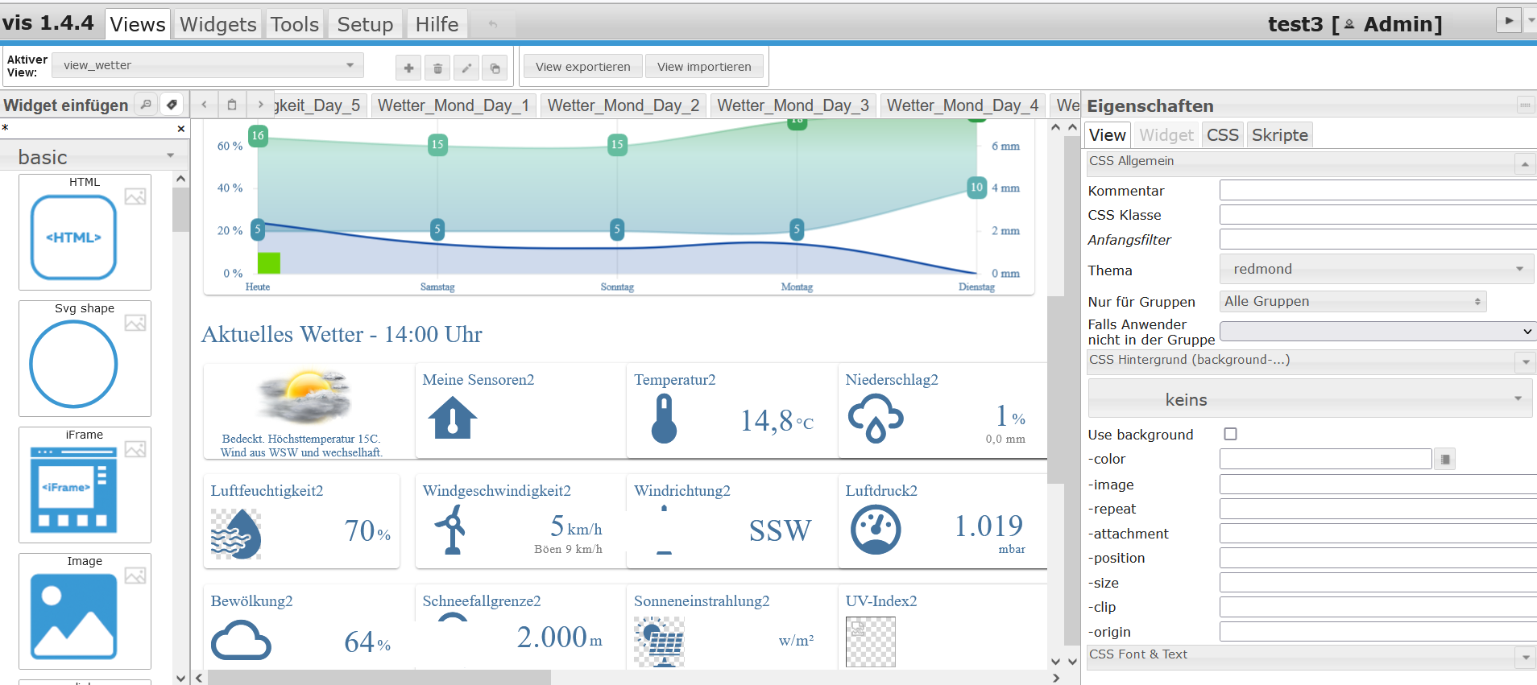Click the widget search magnifier icon
This screenshot has height=685, width=1537.
tap(146, 105)
